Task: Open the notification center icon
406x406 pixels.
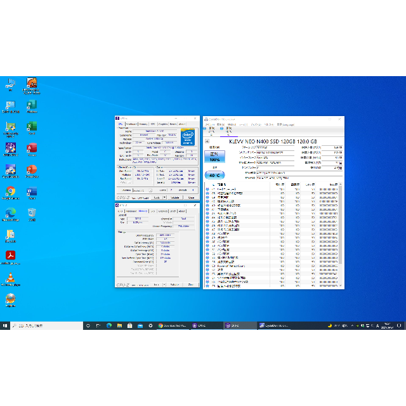Action: (x=399, y=325)
